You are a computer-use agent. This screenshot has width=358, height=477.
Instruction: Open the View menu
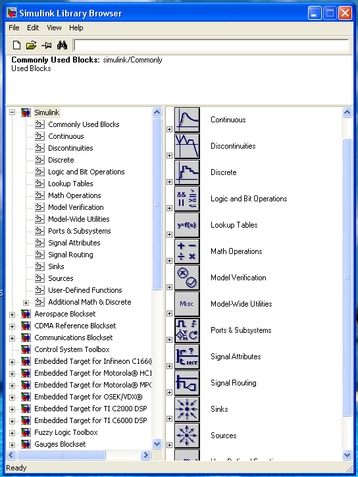pos(54,28)
